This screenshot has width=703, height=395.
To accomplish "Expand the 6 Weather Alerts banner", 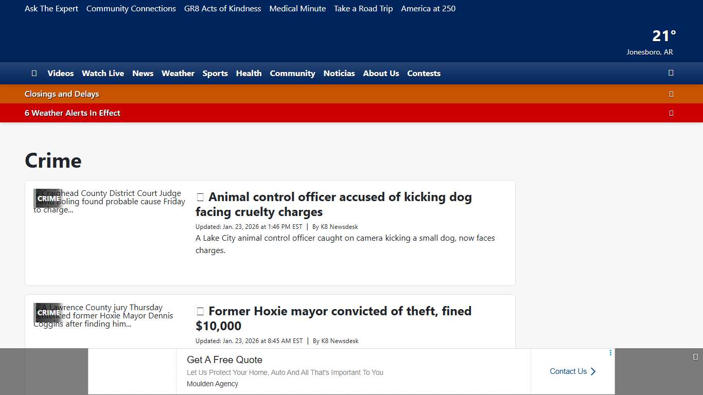I will (671, 113).
